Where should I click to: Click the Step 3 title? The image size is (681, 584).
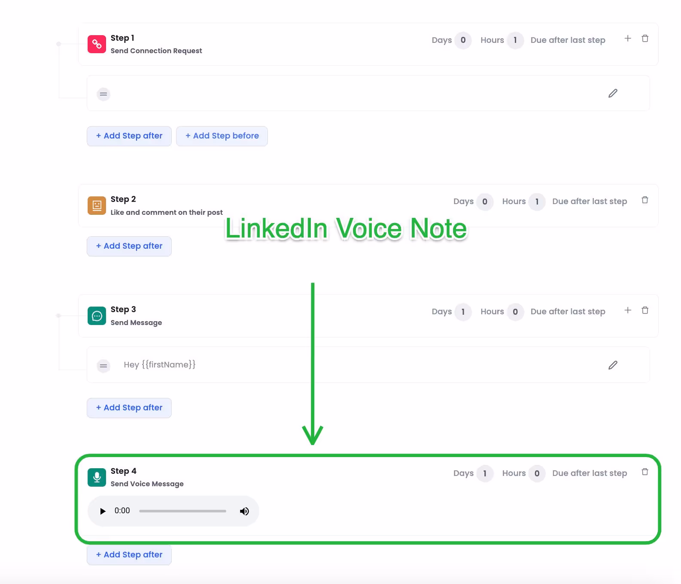123,310
